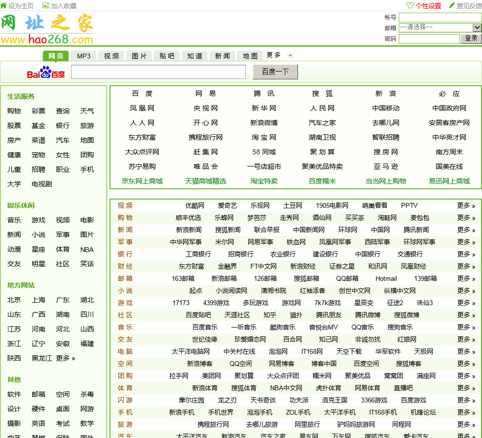Viewport: 482px width, 438px height.
Task: Switch to the 地图 search tab
Action: pyautogui.click(x=250, y=56)
